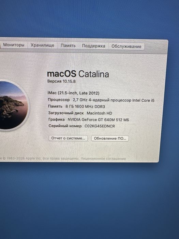The height and width of the screenshot is (239, 179).
Task: Click the Графика label
Action: coord(57,119)
